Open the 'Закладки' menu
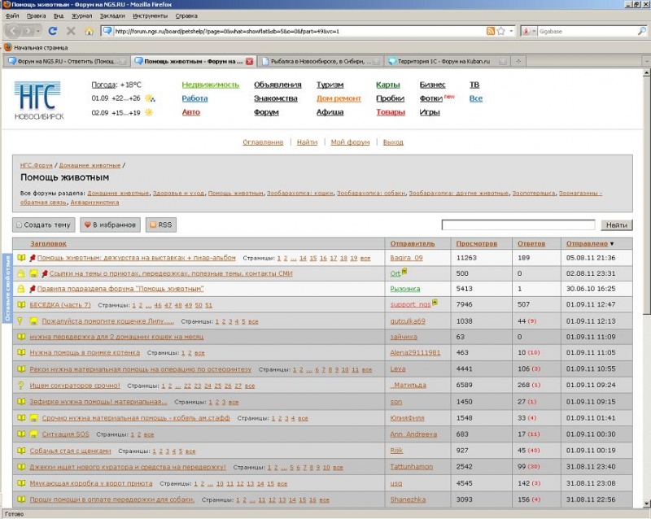Viewport: 651px width, 519px height. coord(113,15)
